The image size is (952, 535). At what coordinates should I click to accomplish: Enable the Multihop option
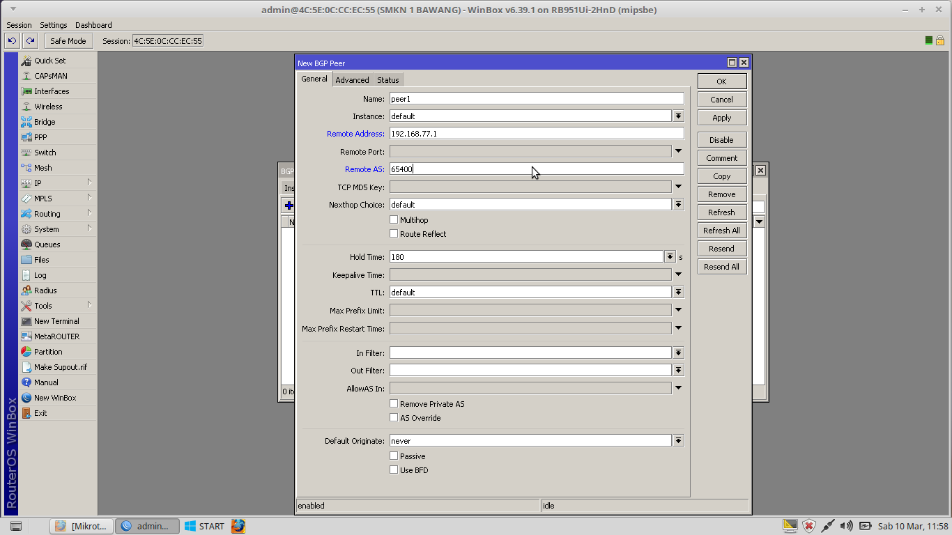pyautogui.click(x=394, y=219)
